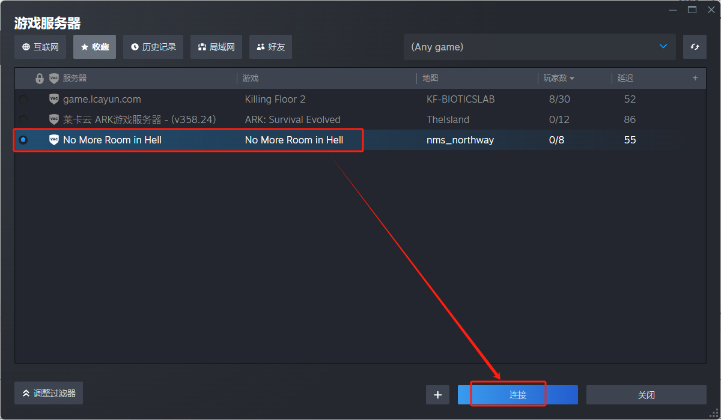Open the 收藏 favorites tab
This screenshot has height=420, width=721.
point(94,47)
